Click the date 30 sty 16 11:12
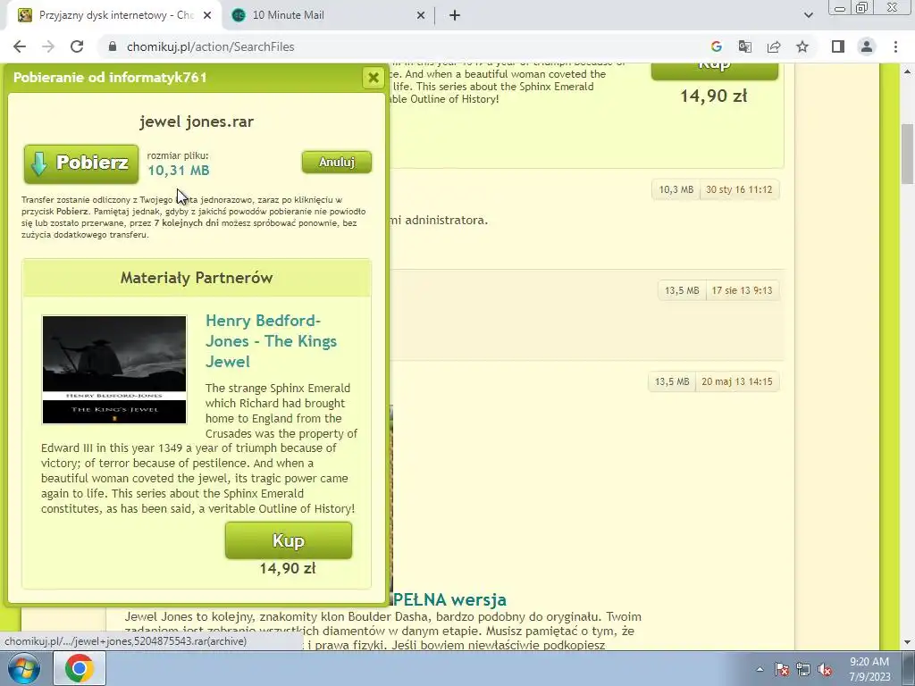 pos(739,189)
